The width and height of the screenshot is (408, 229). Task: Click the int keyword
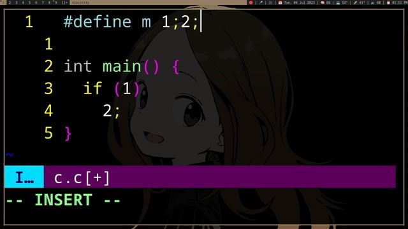[x=78, y=66]
